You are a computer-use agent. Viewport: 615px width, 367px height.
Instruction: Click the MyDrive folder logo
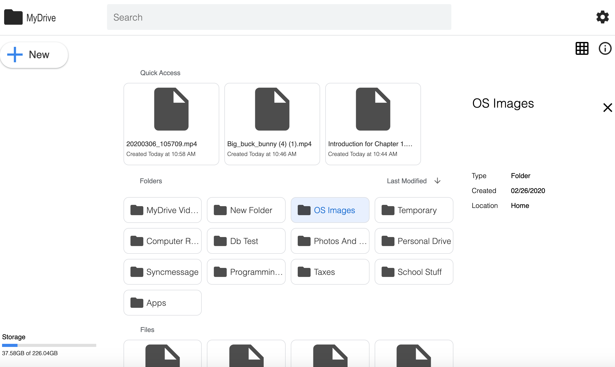pos(13,17)
